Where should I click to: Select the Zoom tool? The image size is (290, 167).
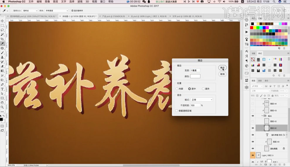(x=2, y=107)
